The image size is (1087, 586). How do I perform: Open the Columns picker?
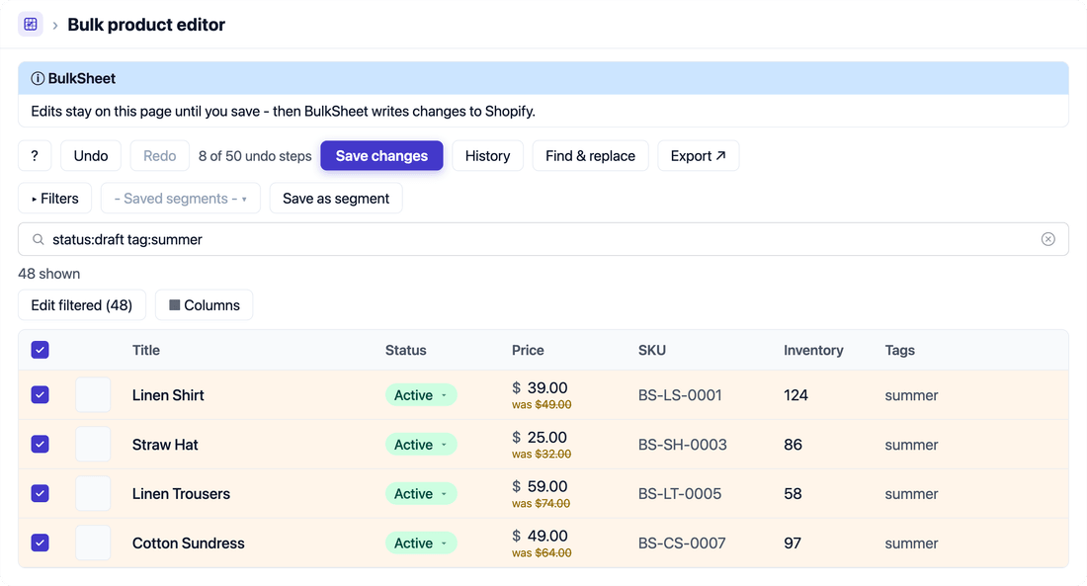click(x=204, y=305)
